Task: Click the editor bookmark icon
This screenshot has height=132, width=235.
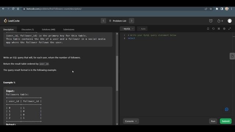Action: [208, 29]
